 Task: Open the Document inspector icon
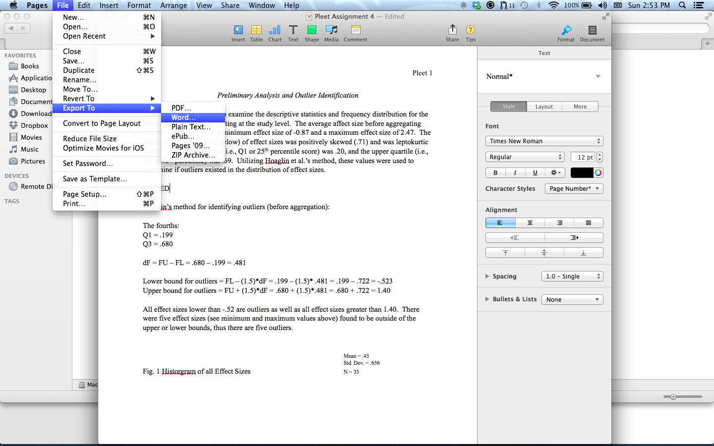(592, 31)
